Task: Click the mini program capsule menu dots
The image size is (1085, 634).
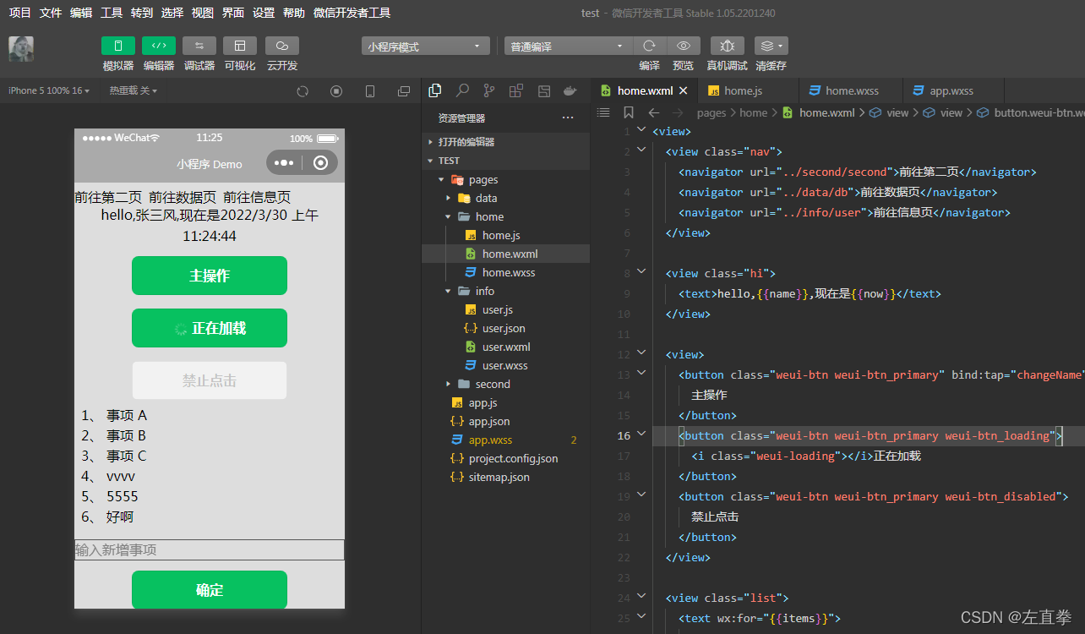Action: coord(284,163)
